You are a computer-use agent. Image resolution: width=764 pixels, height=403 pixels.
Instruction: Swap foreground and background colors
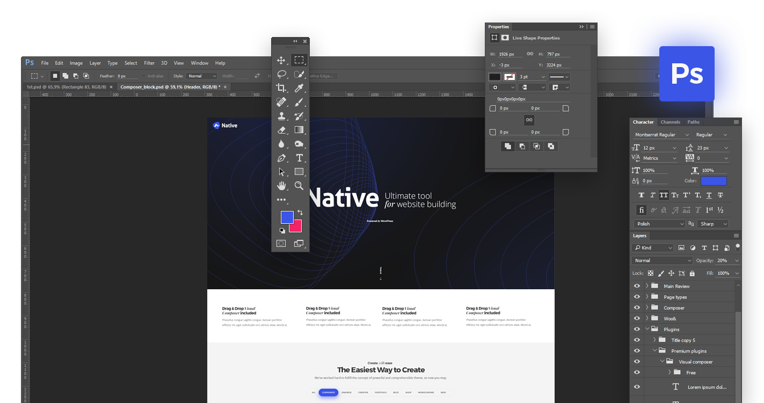pyautogui.click(x=300, y=213)
